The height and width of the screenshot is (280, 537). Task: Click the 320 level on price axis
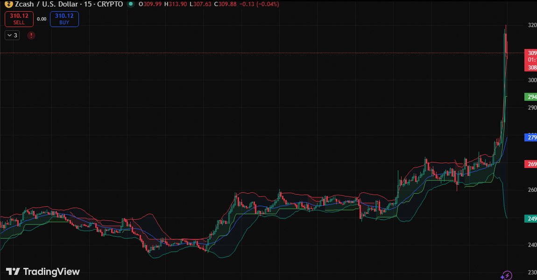click(532, 26)
